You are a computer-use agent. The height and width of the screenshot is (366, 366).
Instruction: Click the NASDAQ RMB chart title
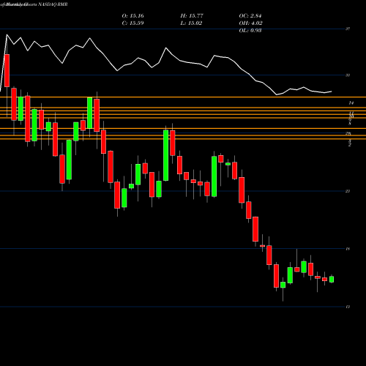53,4
